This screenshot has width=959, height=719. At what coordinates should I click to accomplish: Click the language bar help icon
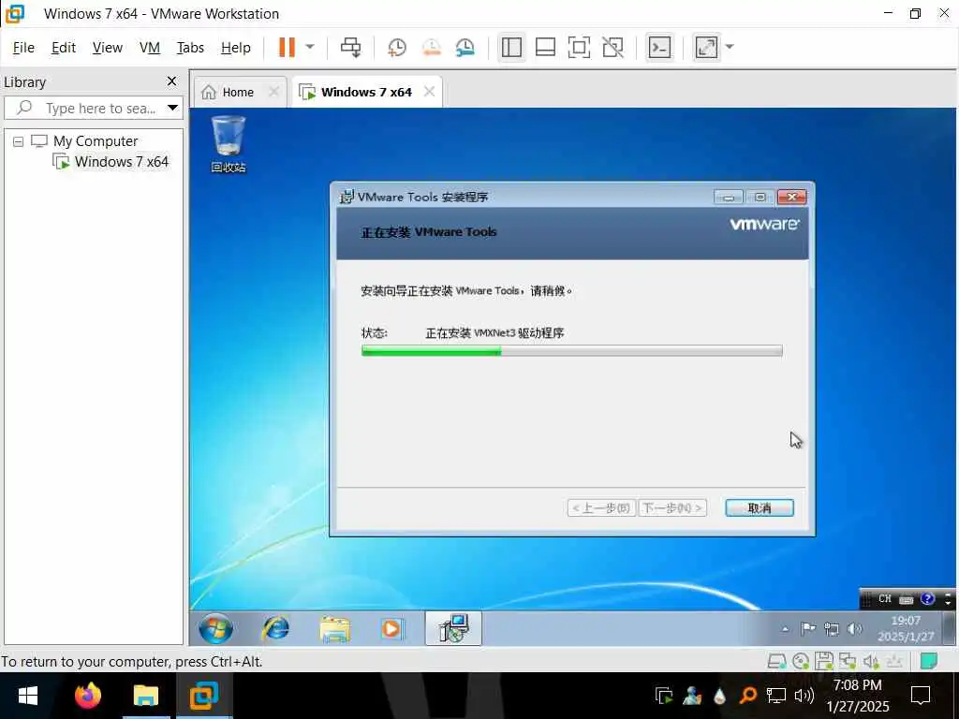click(927, 599)
